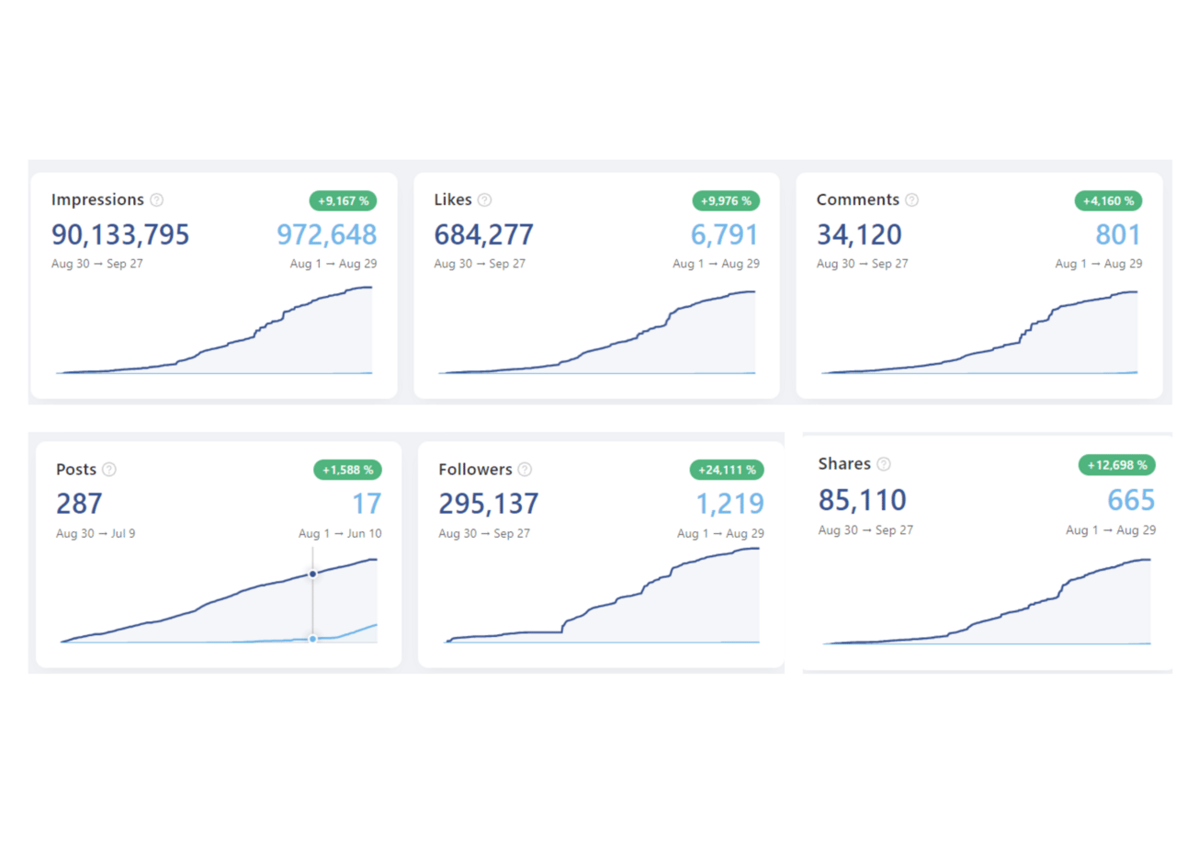The height and width of the screenshot is (864, 1187).
Task: Click the +9,167 % Impressions badge
Action: 343,200
